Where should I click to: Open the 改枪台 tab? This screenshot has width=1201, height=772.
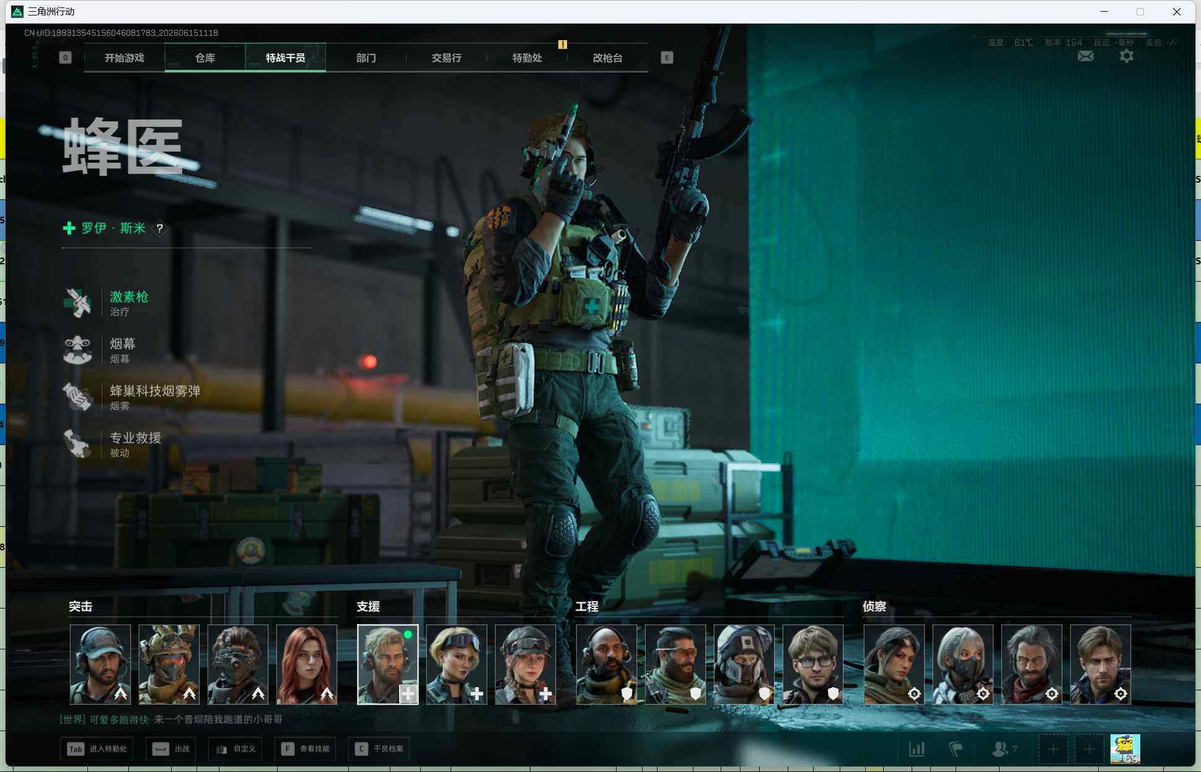(x=608, y=58)
